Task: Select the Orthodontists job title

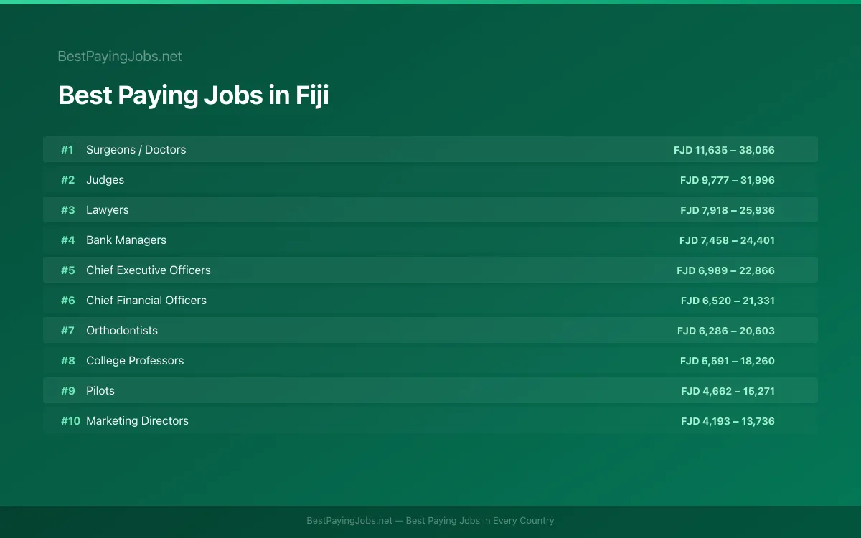Action: point(122,331)
